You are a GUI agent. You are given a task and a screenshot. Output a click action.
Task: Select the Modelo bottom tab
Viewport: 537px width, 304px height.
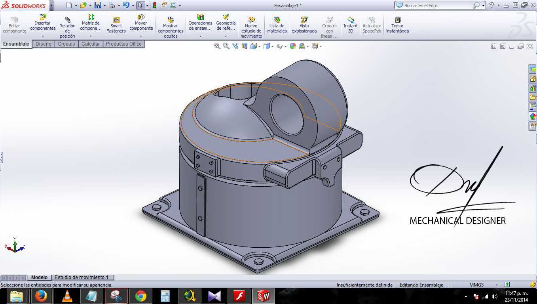[x=39, y=277]
